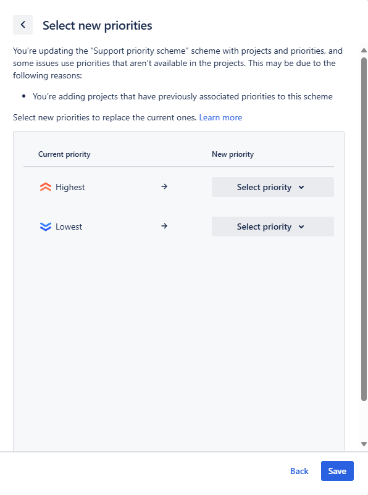Expand the Lowest row dropdown chevron
This screenshot has width=368, height=495.
(x=301, y=227)
